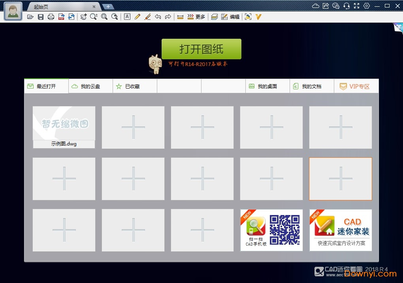Click the CAD迷你家装 advertisement tile
This screenshot has width=403, height=283.
click(341, 230)
